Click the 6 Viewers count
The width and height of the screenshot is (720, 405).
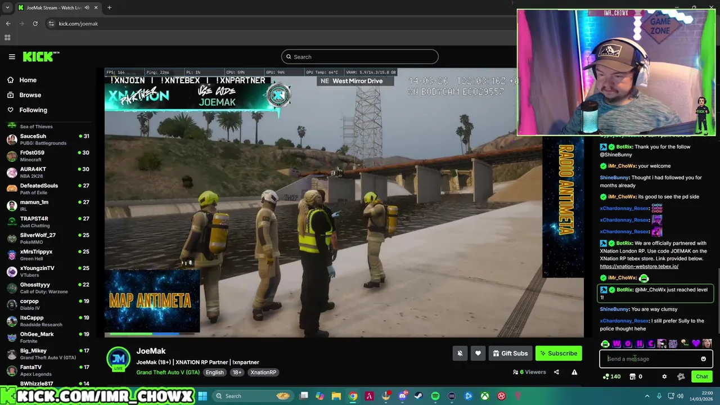[x=529, y=372]
